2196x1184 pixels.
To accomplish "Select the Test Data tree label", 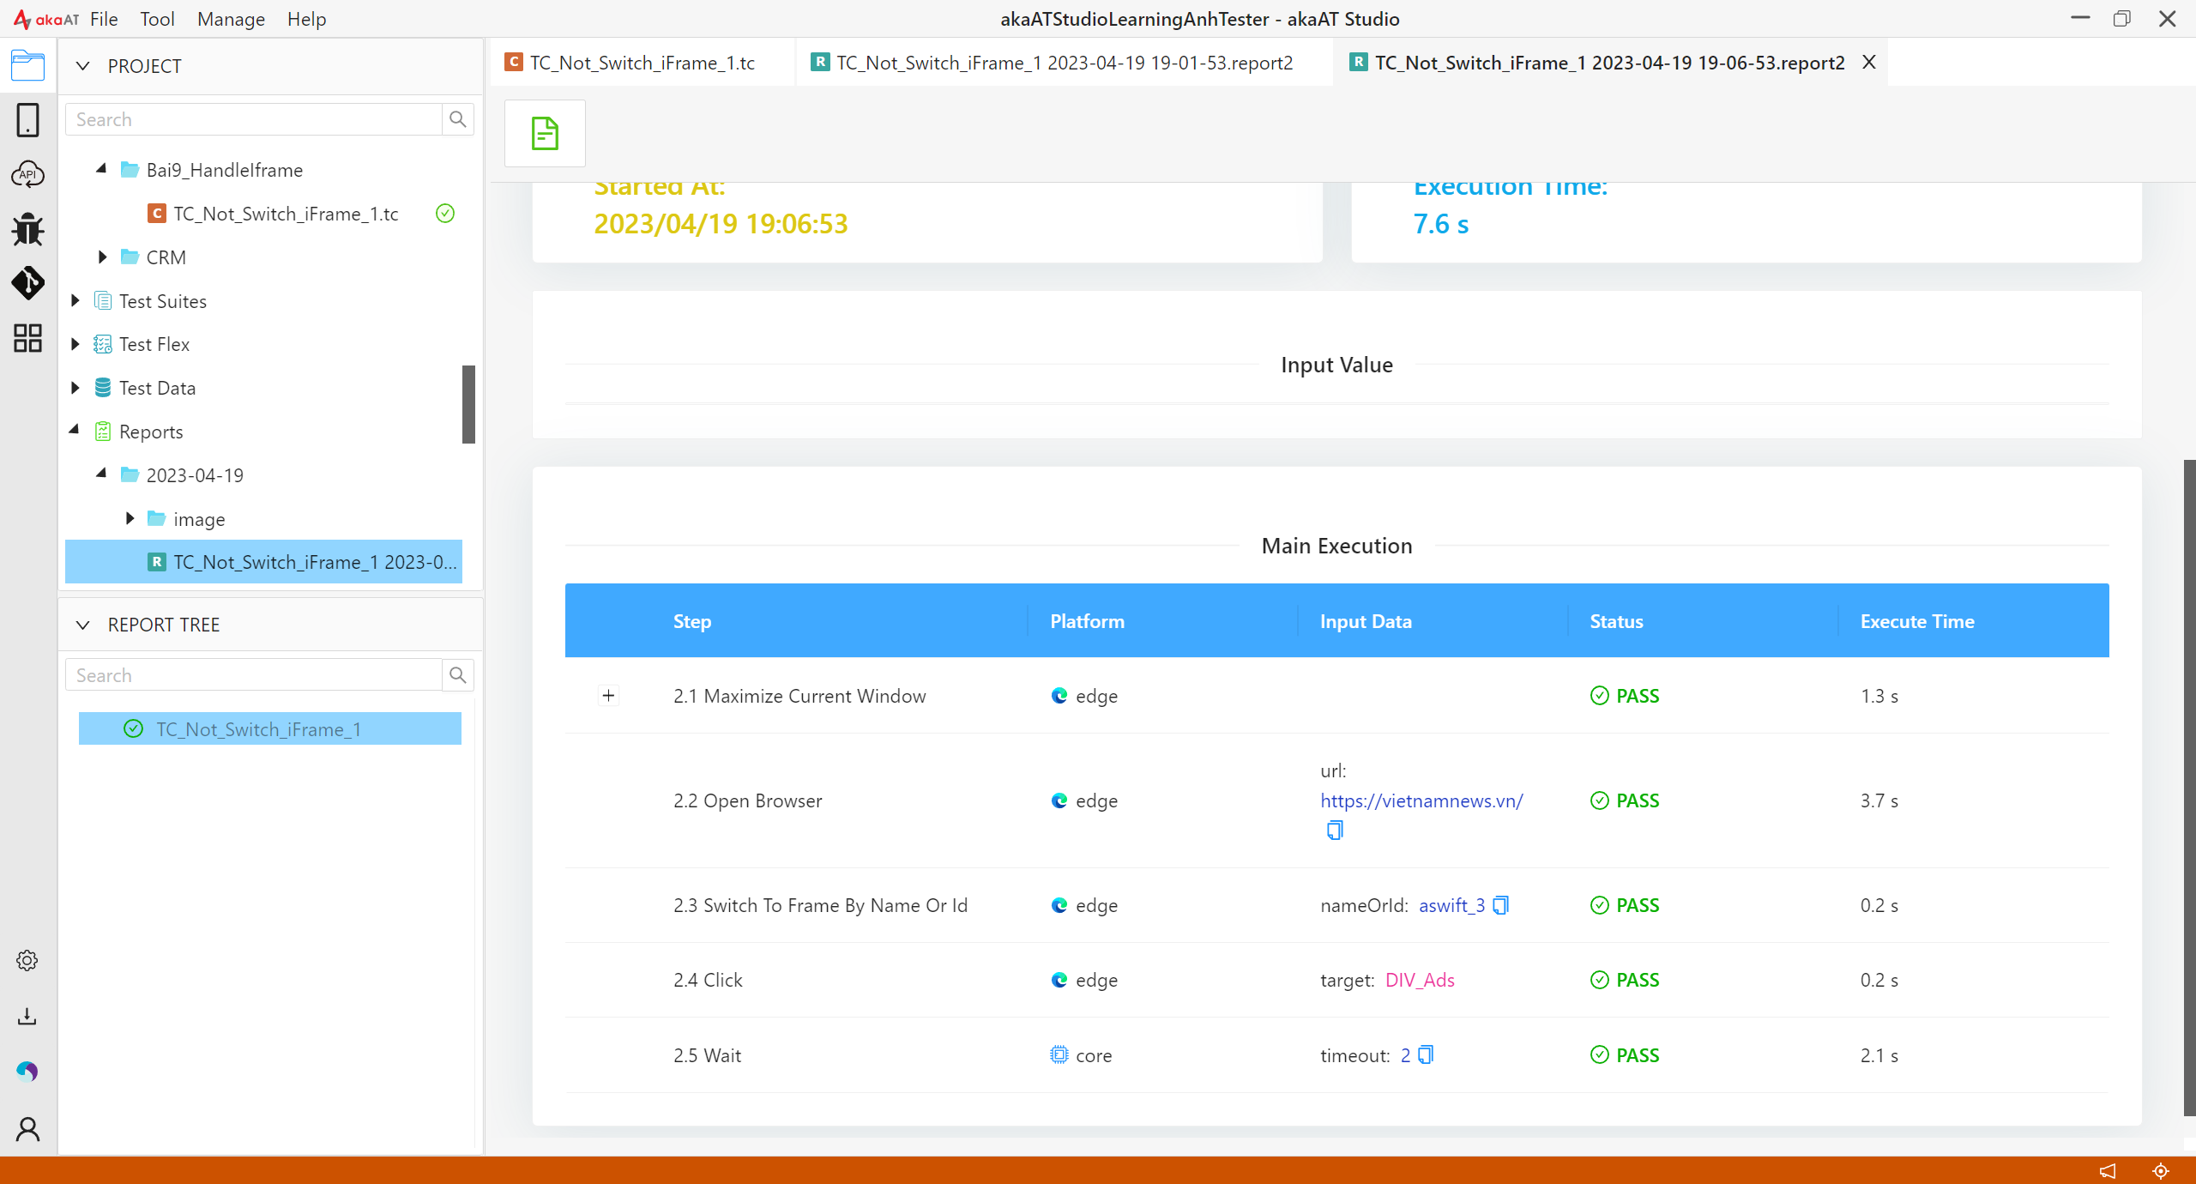I will (x=157, y=388).
